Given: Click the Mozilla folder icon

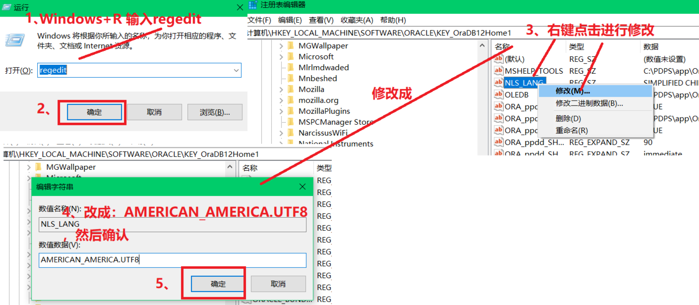Looking at the screenshot, I should point(291,89).
